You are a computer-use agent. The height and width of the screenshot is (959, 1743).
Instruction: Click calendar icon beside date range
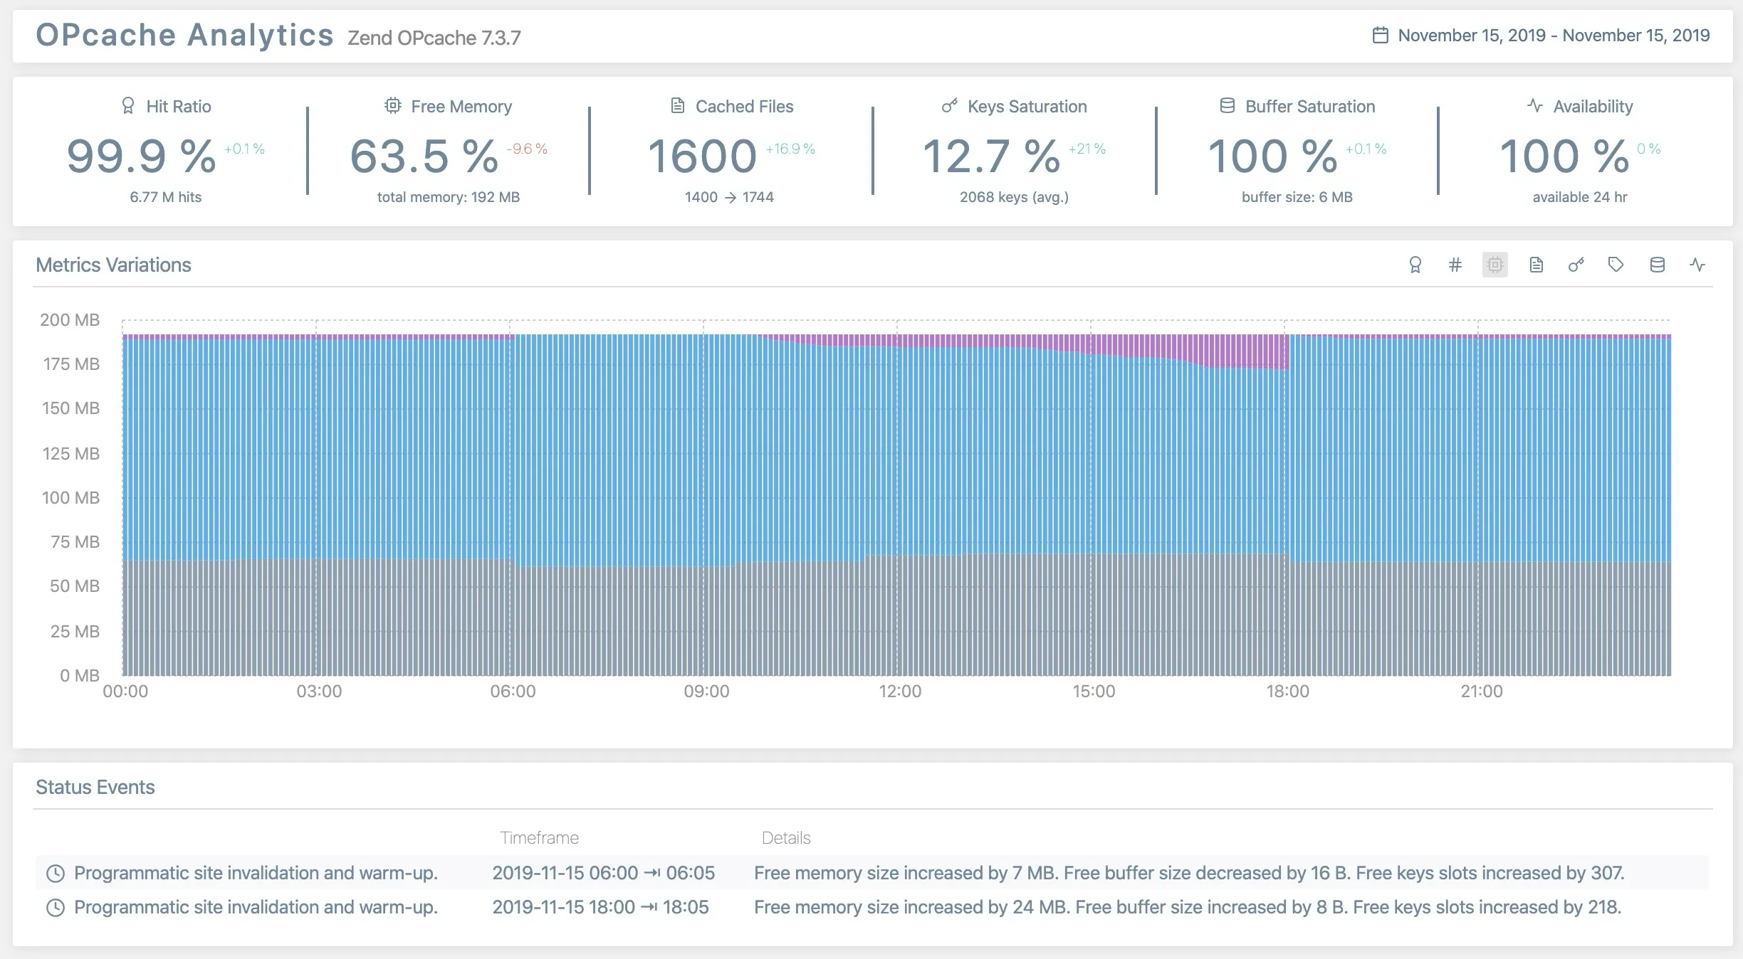pyautogui.click(x=1380, y=36)
